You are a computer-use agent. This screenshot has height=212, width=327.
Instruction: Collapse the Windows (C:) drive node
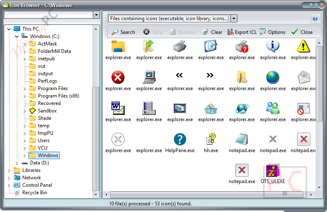point(17,36)
